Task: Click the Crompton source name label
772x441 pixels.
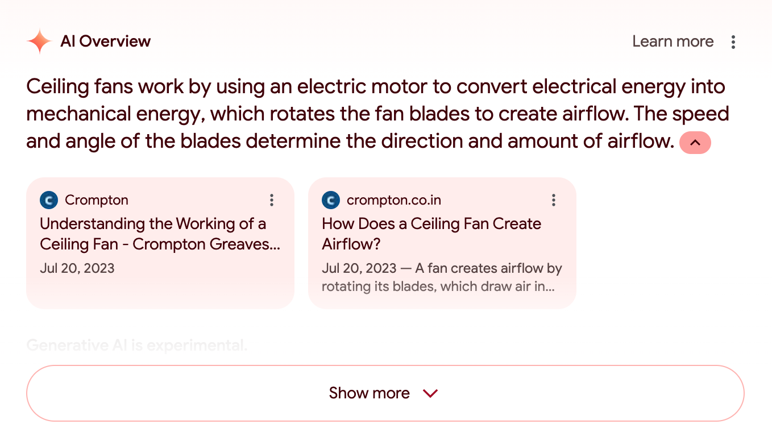Action: tap(97, 200)
